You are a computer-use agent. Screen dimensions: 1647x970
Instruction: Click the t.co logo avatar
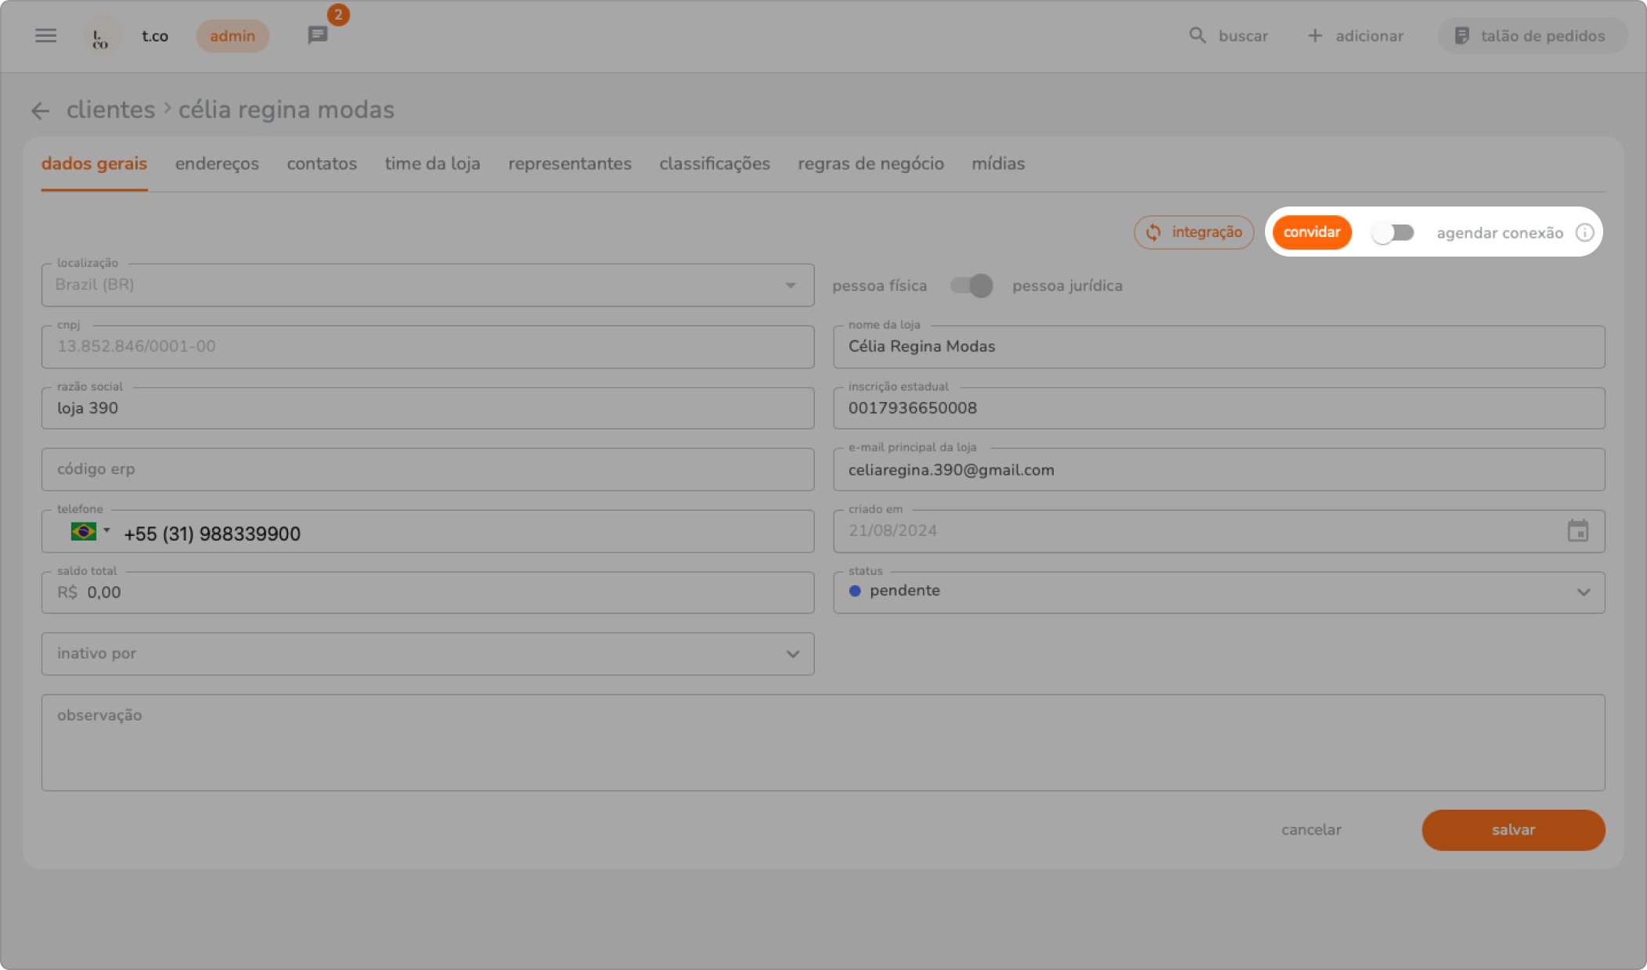(101, 36)
